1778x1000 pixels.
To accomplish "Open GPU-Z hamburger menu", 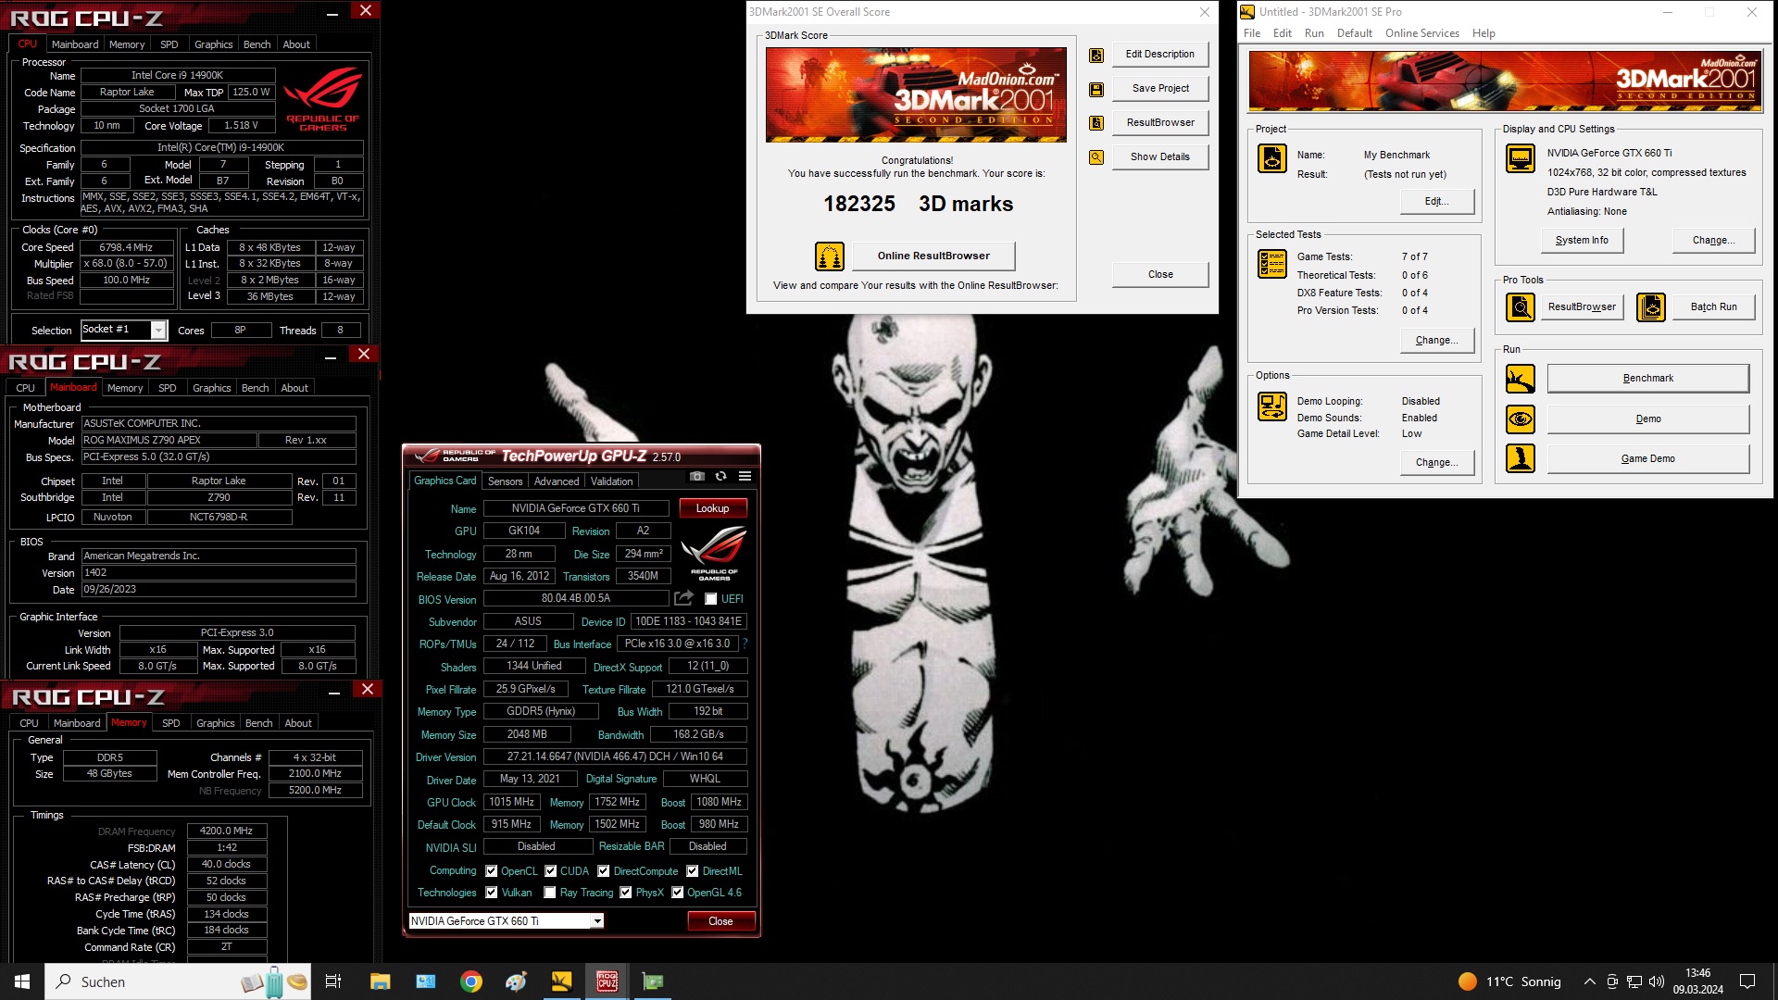I will pyautogui.click(x=745, y=476).
